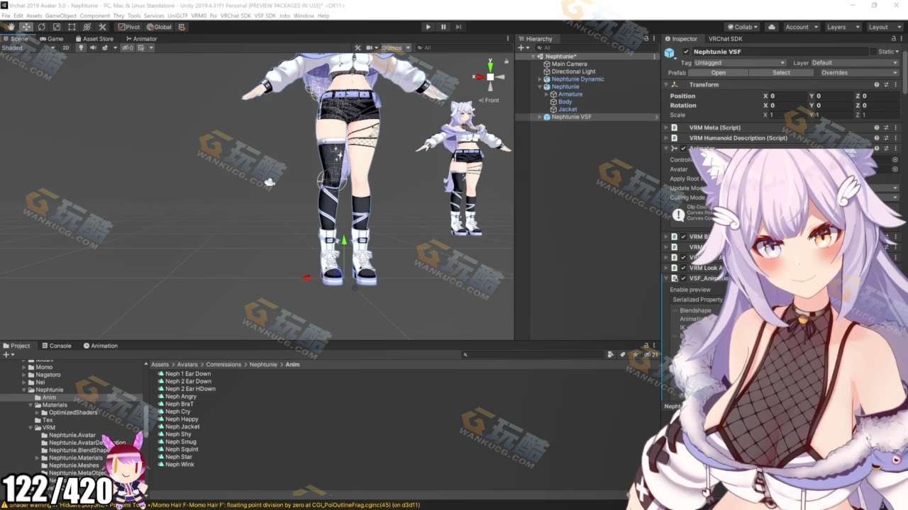
Task: Select the Hand tool in the toolbar
Action: [x=11, y=27]
